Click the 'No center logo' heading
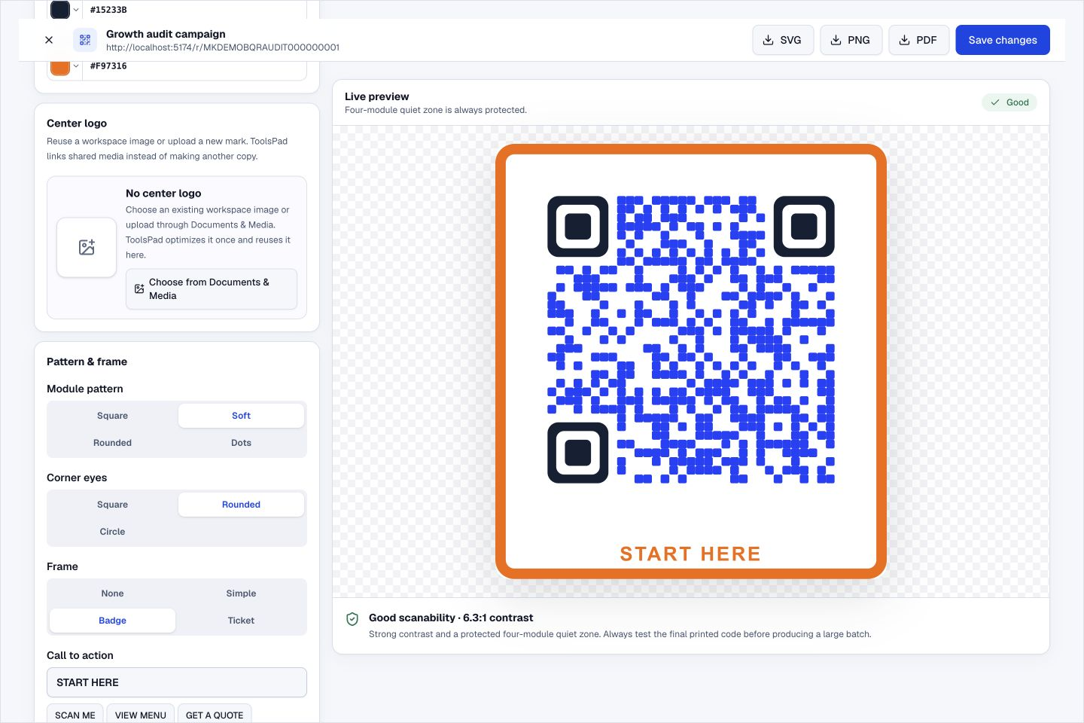The image size is (1084, 723). click(x=163, y=194)
